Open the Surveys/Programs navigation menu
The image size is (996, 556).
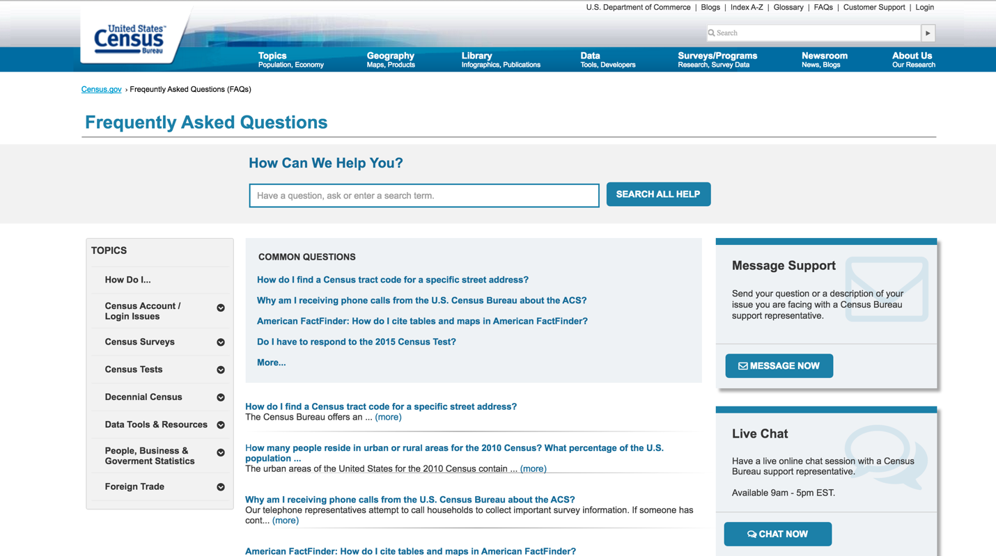coord(717,60)
